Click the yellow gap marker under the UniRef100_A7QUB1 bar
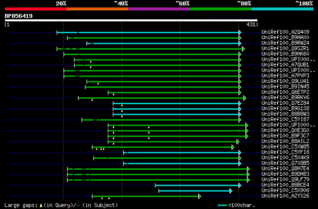The image size is (318, 209). (x=90, y=67)
